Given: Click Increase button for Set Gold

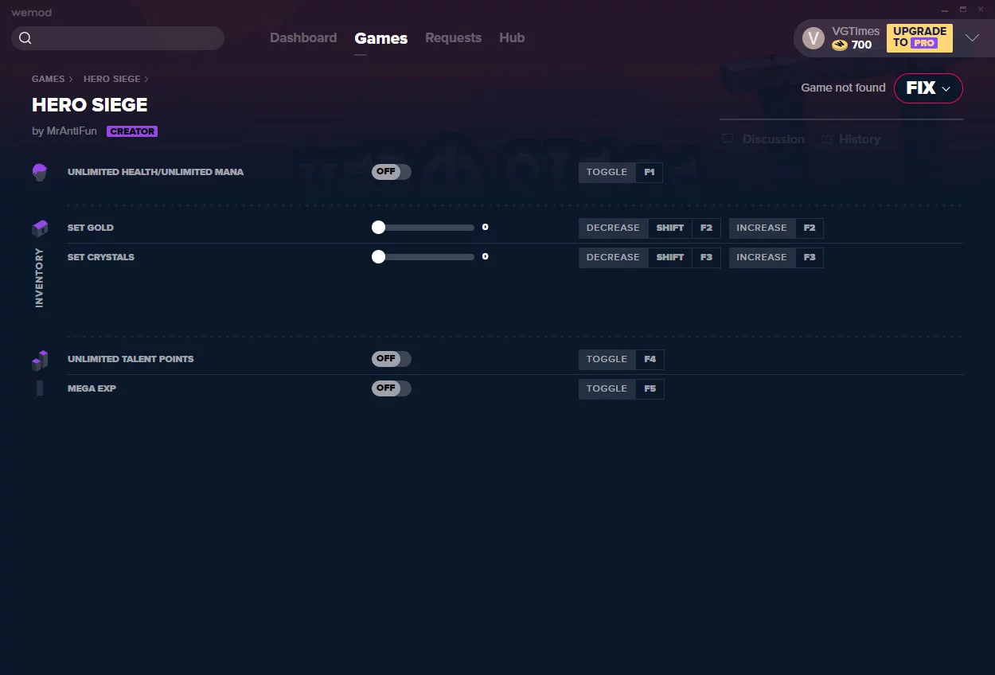Looking at the screenshot, I should (762, 228).
